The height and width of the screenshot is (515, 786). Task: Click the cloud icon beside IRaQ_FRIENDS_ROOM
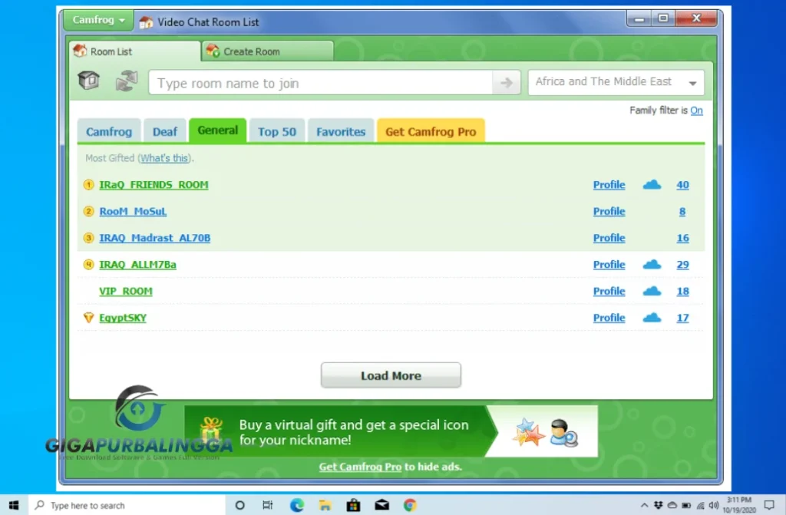click(x=651, y=184)
